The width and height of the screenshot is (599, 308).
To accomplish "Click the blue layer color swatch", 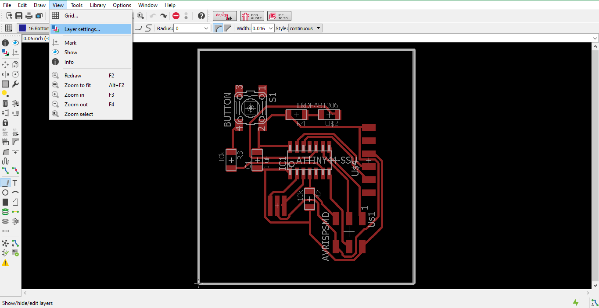I will pyautogui.click(x=22, y=28).
